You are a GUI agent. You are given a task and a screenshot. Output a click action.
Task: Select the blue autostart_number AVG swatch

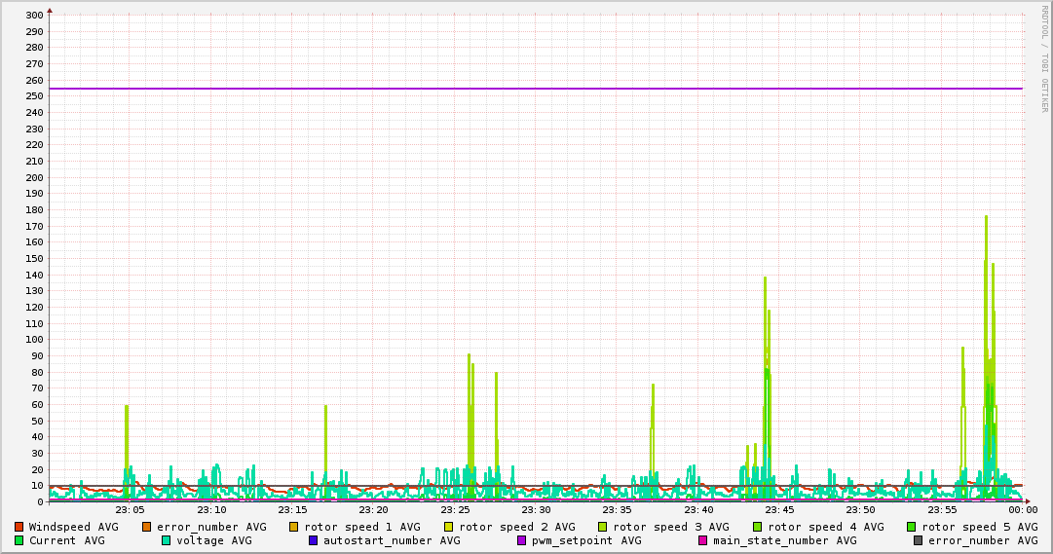coord(313,540)
